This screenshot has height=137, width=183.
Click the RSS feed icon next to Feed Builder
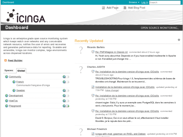pos(5,60)
